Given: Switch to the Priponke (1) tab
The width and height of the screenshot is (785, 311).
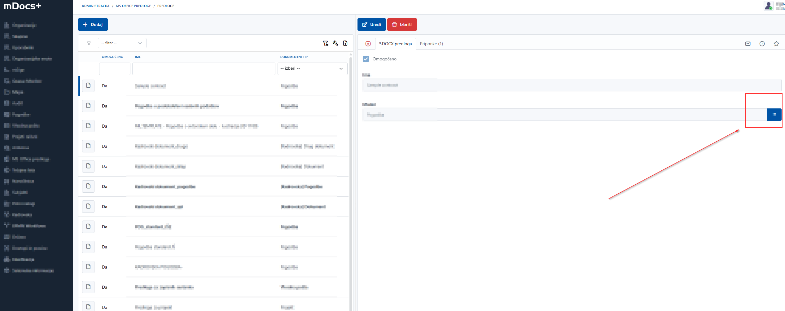Looking at the screenshot, I should (x=431, y=44).
